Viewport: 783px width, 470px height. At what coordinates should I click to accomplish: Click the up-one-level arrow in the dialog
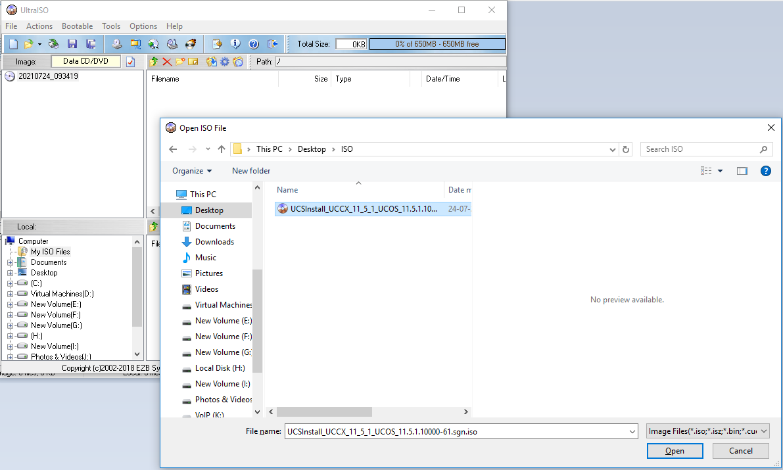point(222,149)
